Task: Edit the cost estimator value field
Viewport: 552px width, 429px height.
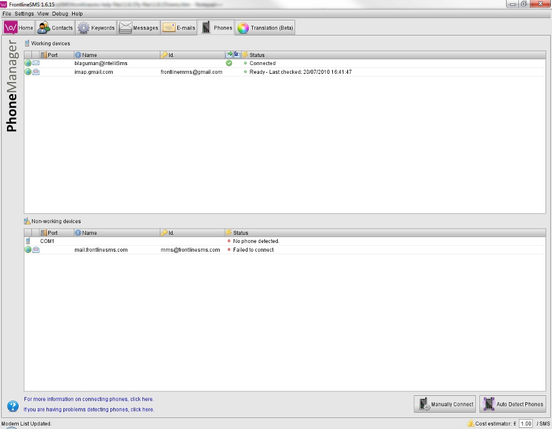Action: (x=526, y=424)
